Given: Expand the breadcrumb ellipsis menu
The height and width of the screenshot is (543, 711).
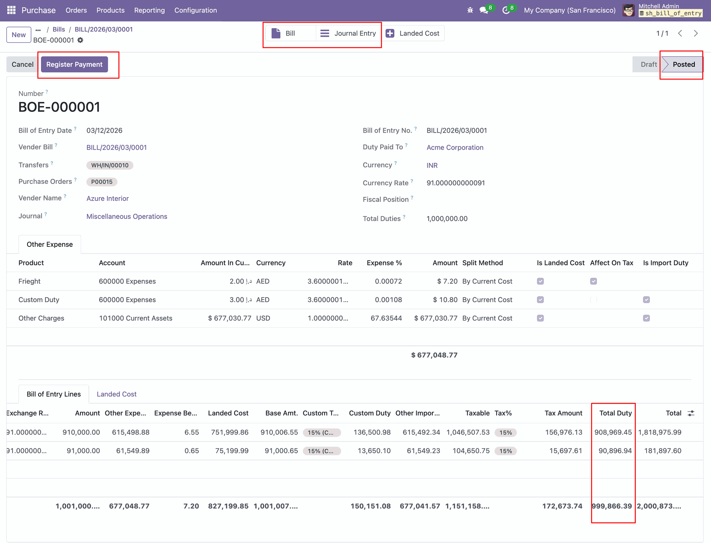Looking at the screenshot, I should click(x=38, y=30).
